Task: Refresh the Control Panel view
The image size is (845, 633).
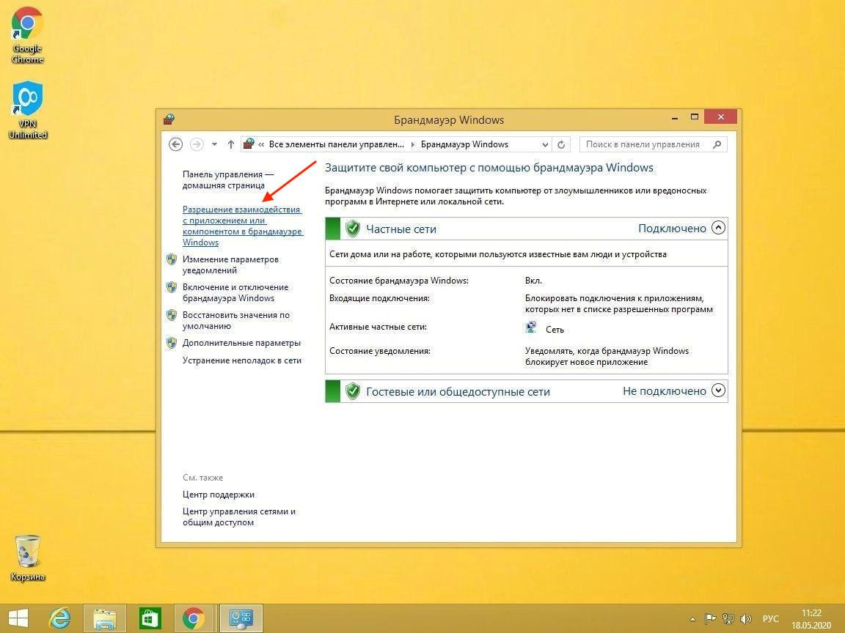Action: (561, 144)
